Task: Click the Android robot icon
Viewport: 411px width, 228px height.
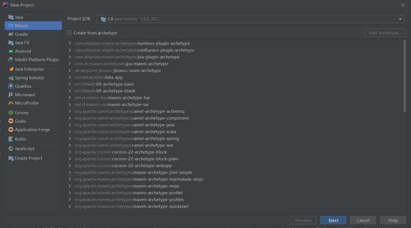Action: point(11,51)
